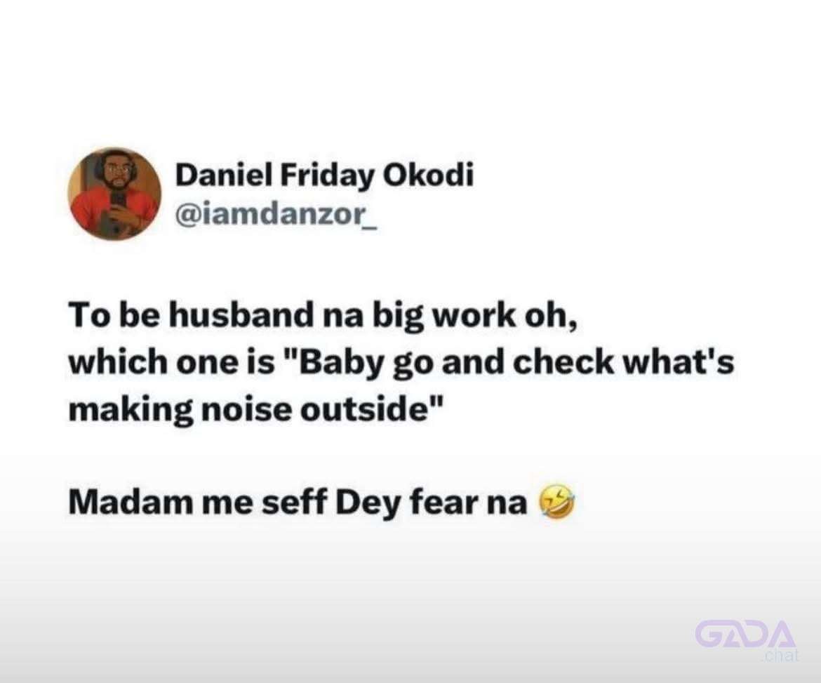Image resolution: width=821 pixels, height=683 pixels.
Task: Click the word "Okodi" in the name
Action: [x=429, y=174]
